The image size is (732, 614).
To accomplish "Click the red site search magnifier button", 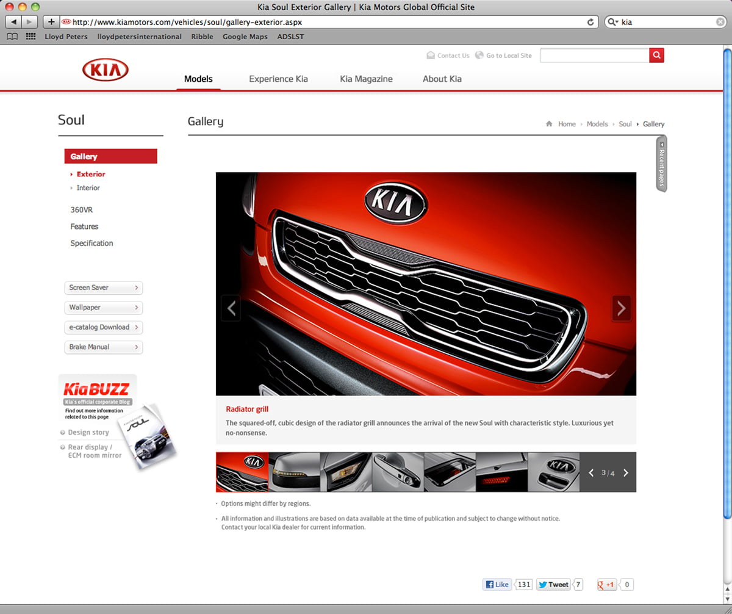I will coord(656,56).
